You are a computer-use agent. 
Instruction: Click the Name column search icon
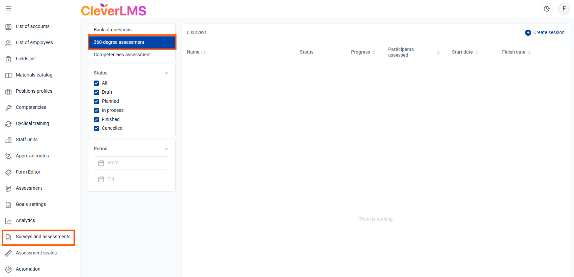tap(203, 53)
